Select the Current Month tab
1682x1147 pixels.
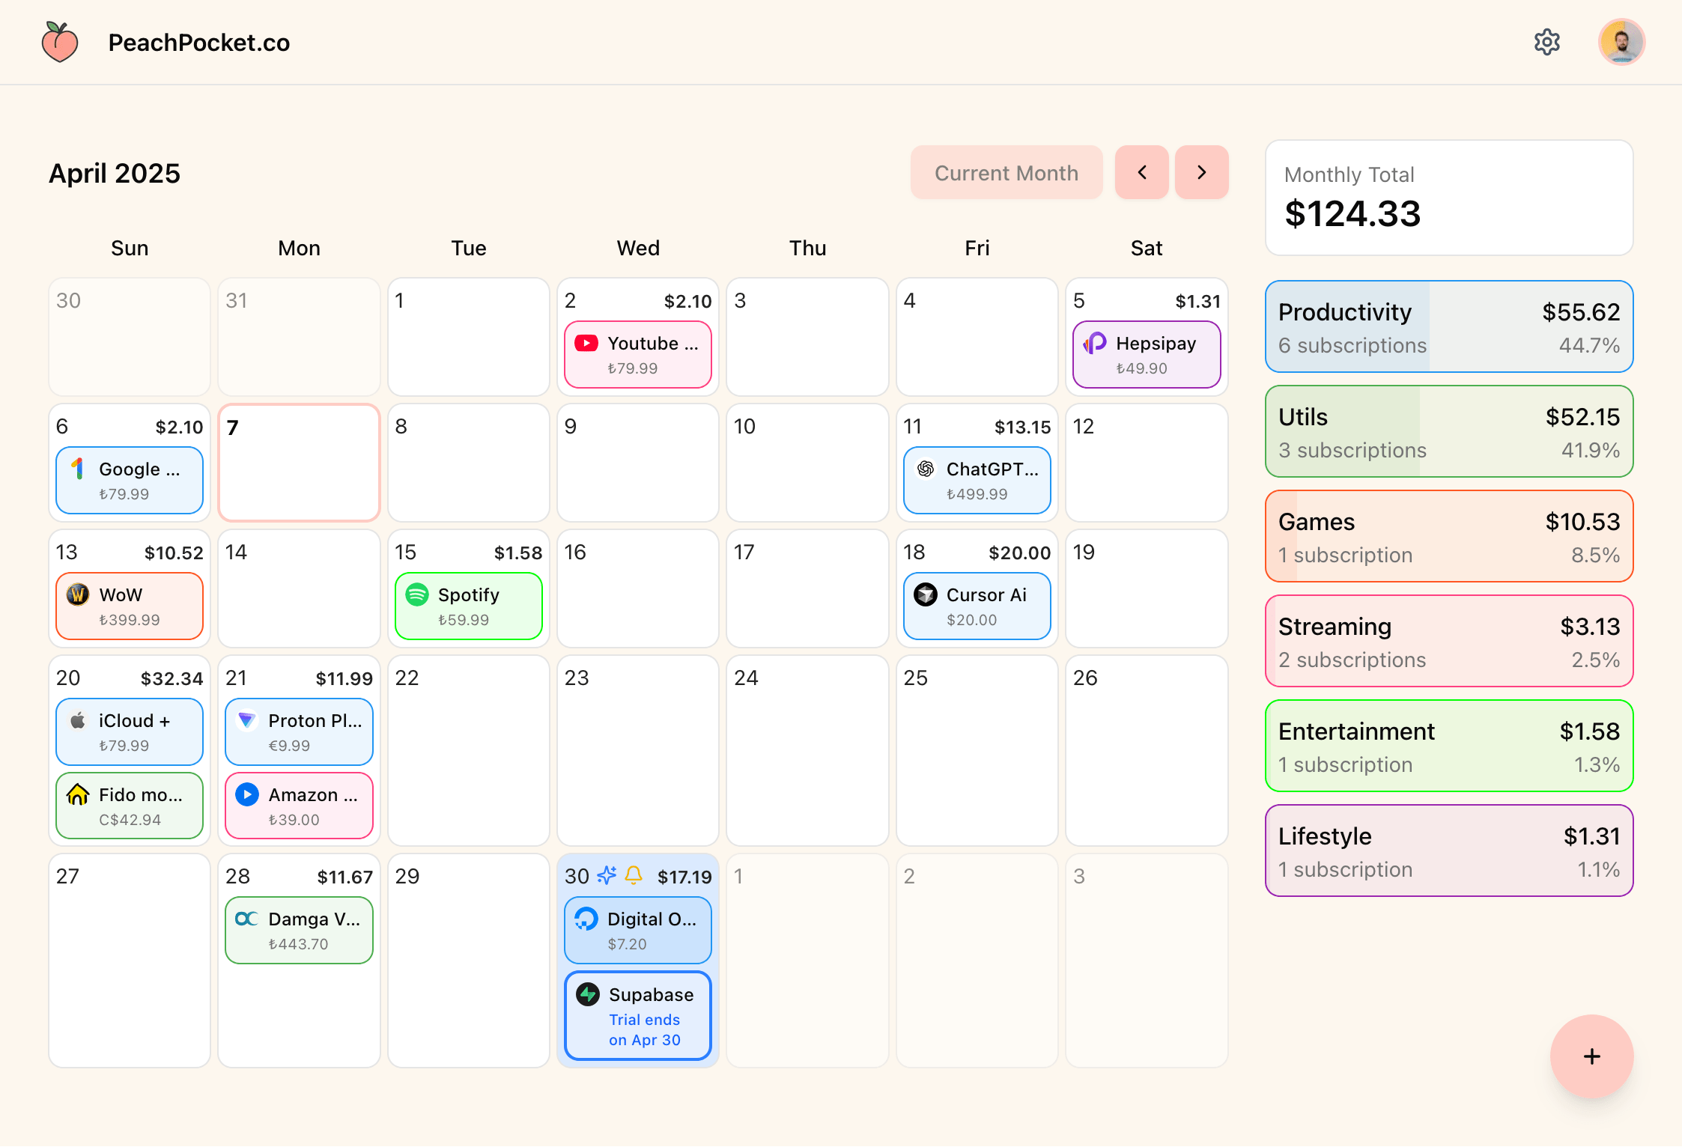tap(1006, 172)
